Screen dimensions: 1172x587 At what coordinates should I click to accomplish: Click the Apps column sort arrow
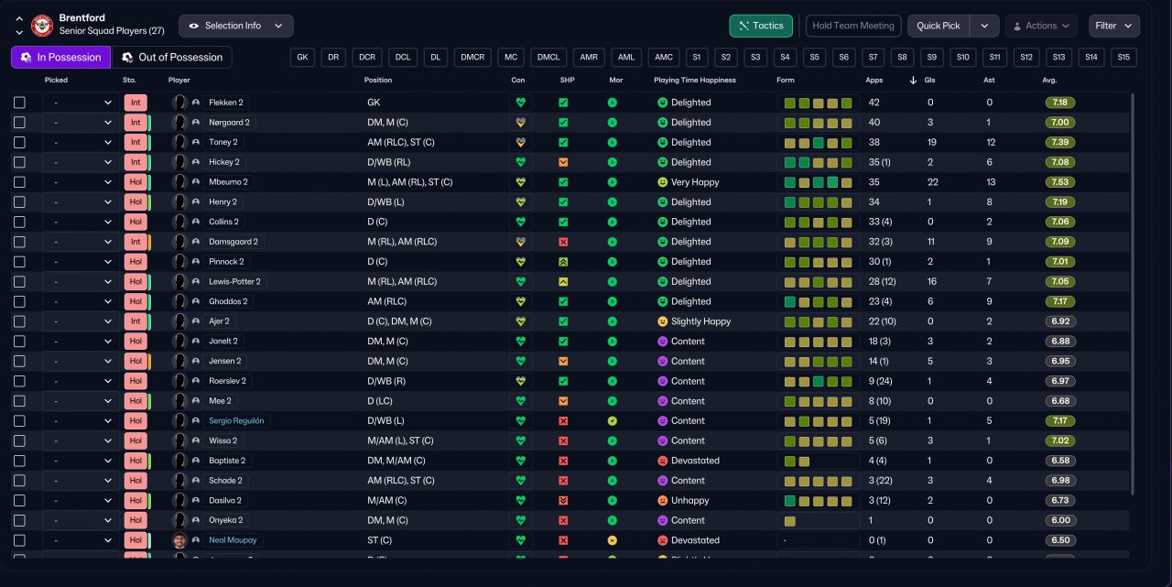coord(913,81)
